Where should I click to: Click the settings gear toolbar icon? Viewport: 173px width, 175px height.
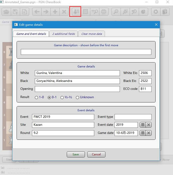[156, 12]
